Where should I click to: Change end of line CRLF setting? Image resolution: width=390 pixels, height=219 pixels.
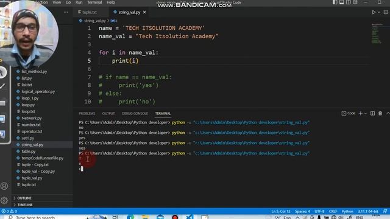pos(333,211)
